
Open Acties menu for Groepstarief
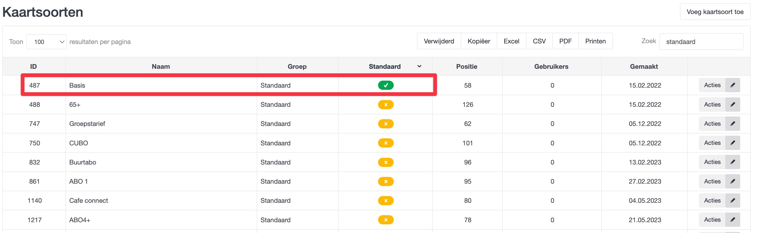point(712,124)
